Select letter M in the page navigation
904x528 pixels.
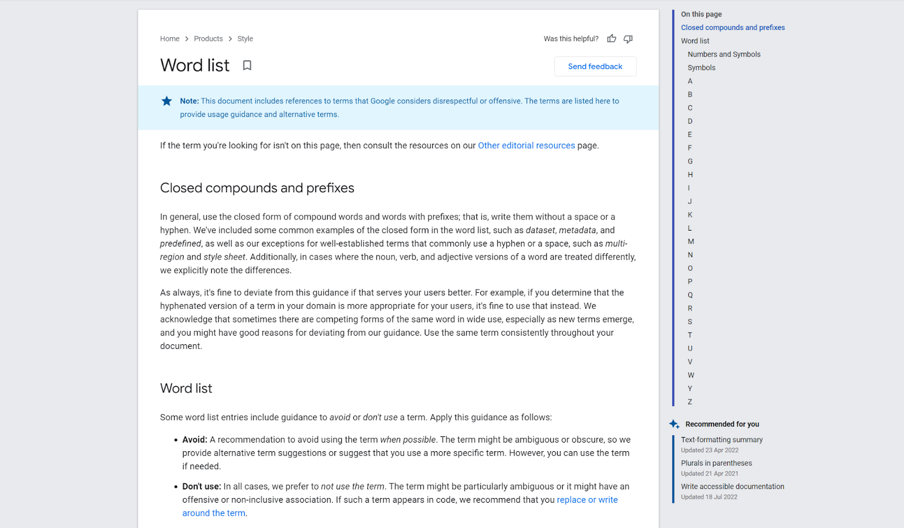(690, 241)
